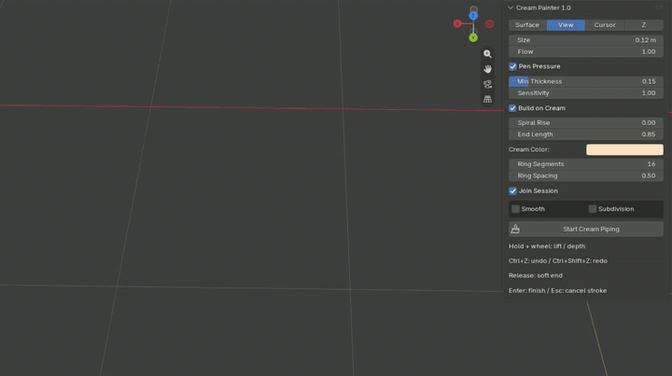Uncheck the Join Session checkbox
Image resolution: width=672 pixels, height=376 pixels.
[512, 190]
